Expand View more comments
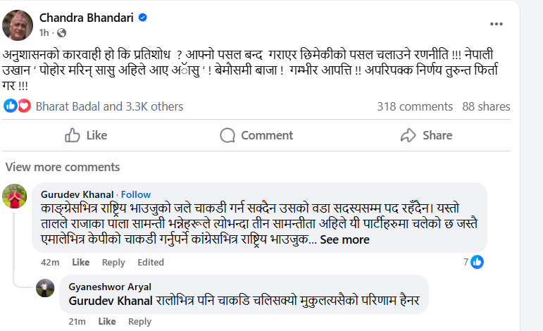The image size is (543, 331). [63, 167]
